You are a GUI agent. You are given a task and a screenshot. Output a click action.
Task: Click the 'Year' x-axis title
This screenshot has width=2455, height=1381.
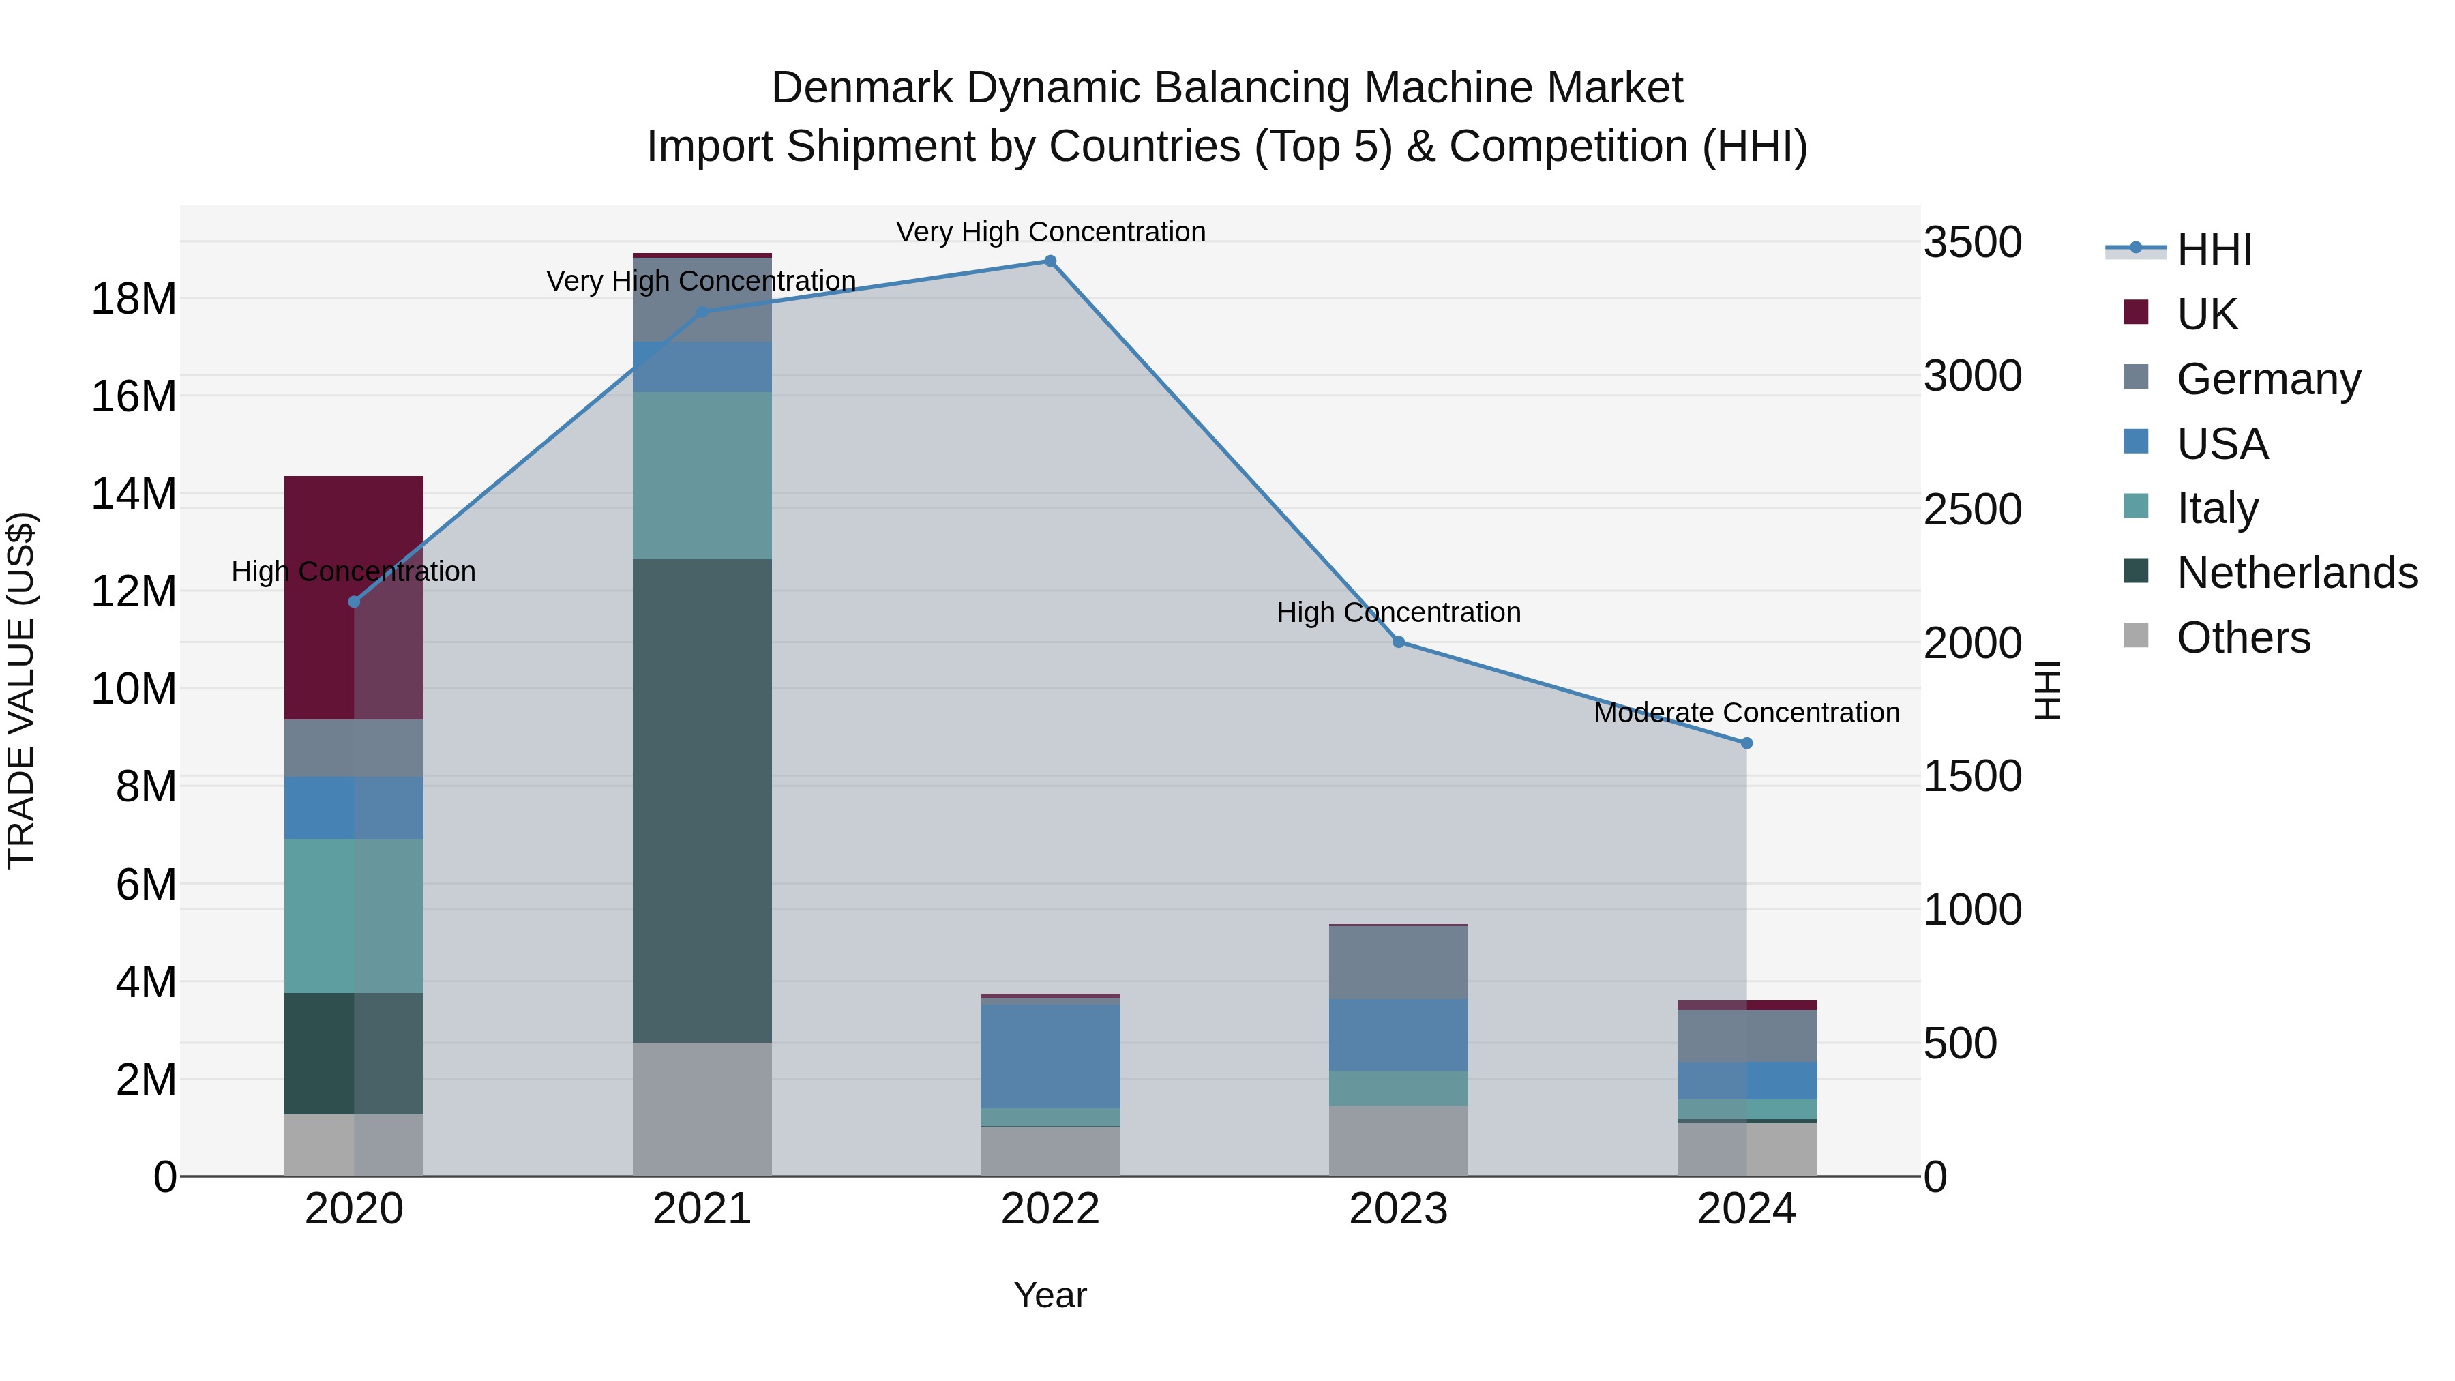[1050, 1296]
